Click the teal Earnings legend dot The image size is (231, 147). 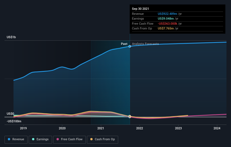click(33, 139)
